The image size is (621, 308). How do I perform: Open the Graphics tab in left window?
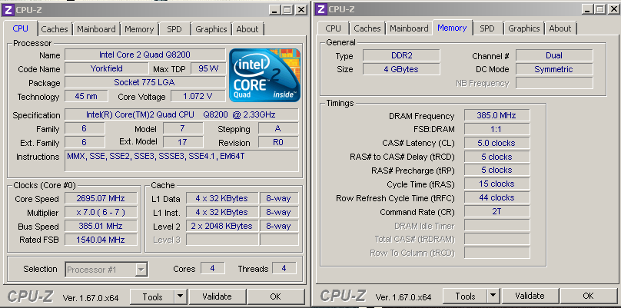(x=211, y=29)
